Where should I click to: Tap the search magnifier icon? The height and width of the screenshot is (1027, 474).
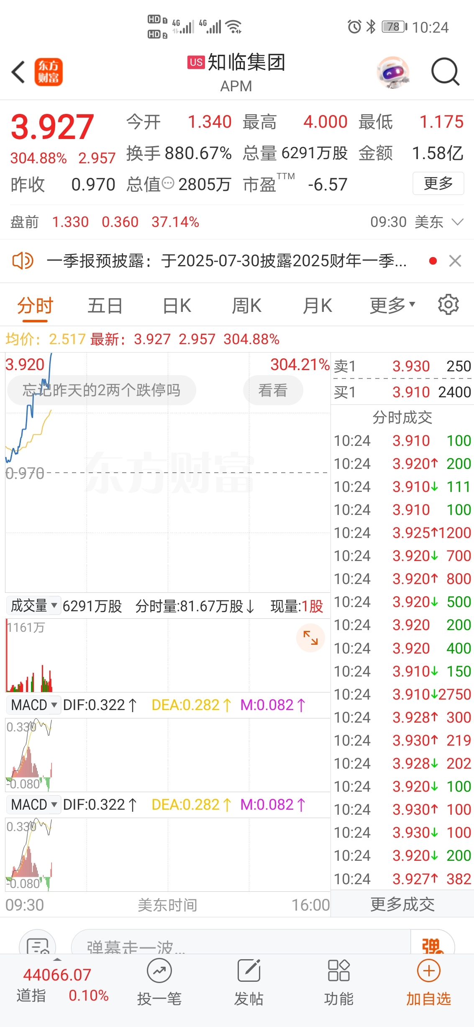(446, 72)
